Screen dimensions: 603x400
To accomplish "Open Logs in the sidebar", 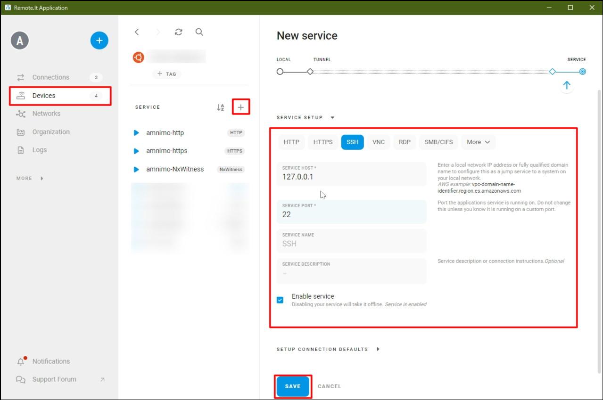I will (x=59, y=150).
